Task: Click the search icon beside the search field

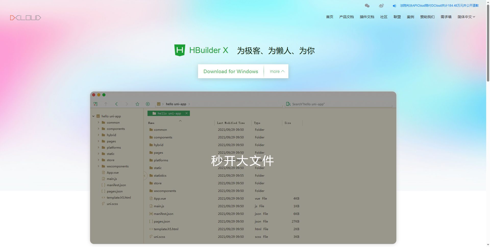Action: coord(288,104)
